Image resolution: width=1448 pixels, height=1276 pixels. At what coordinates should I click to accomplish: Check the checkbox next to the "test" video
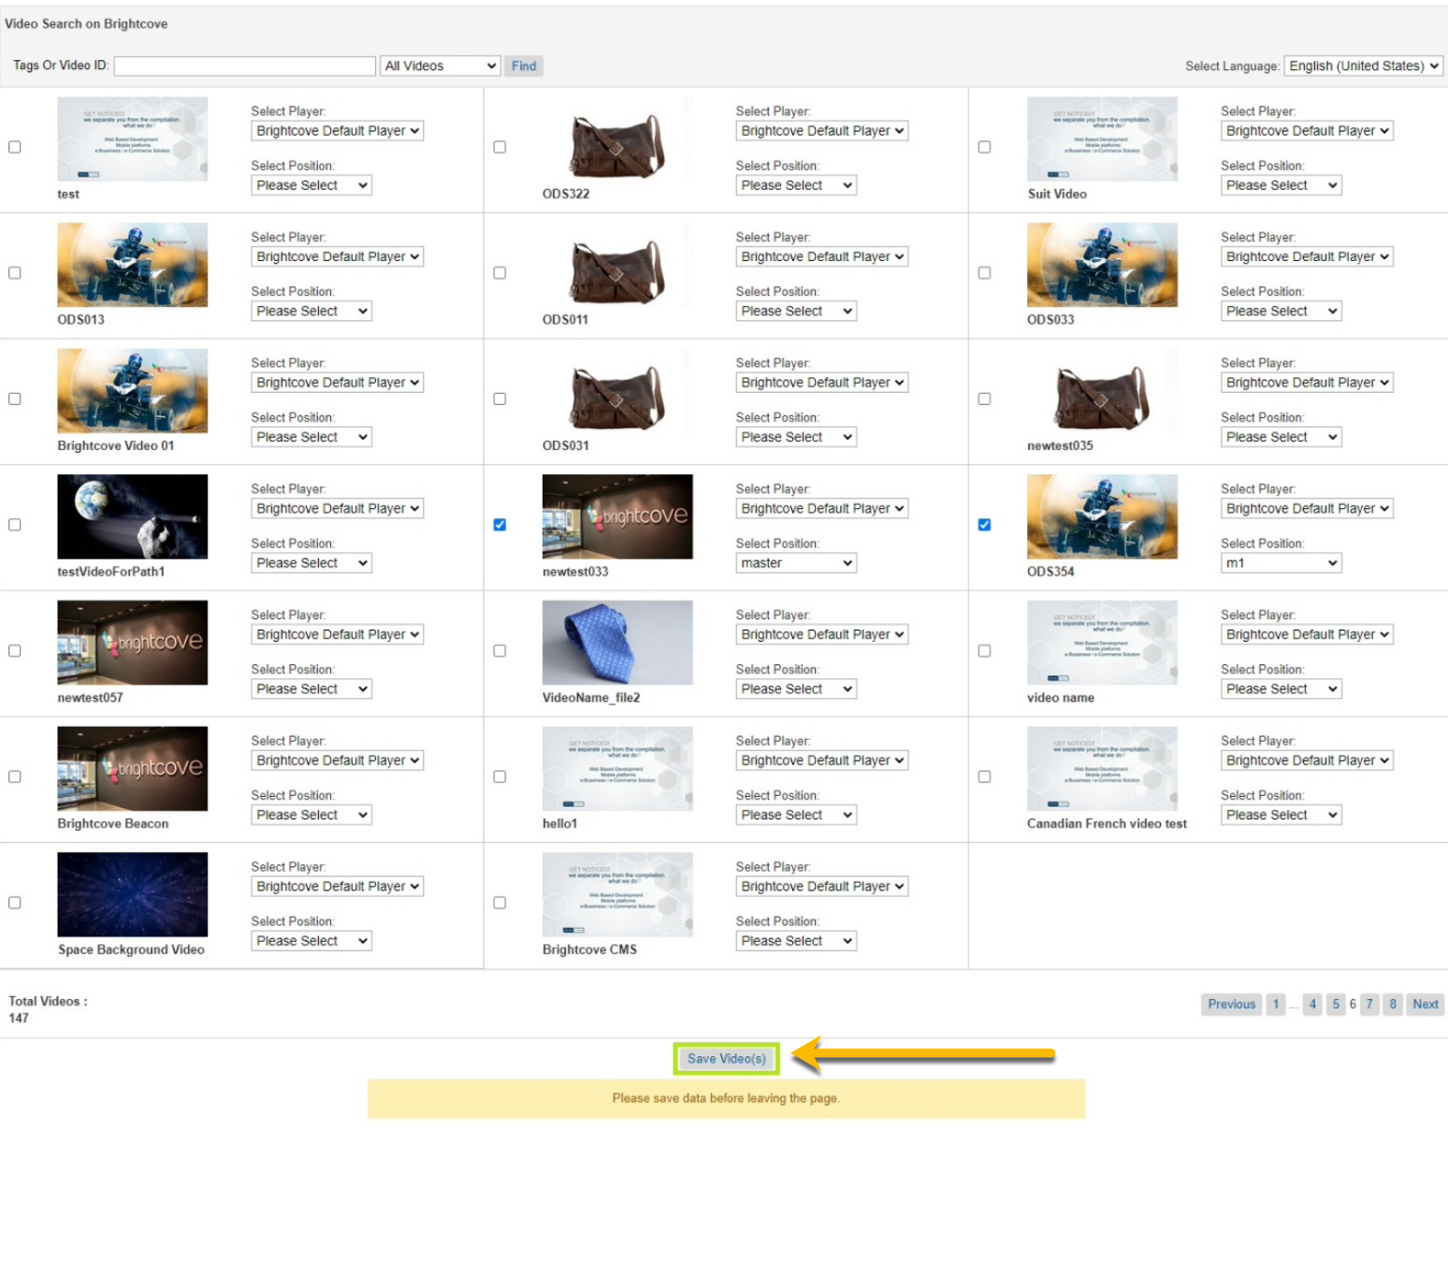coord(14,147)
